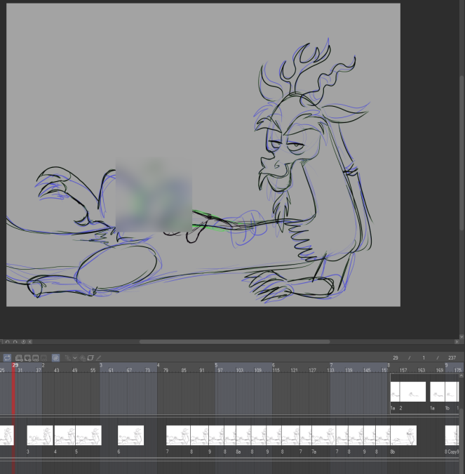465x474 pixels.
Task: Click the rotate canvas right icon
Action: tap(15, 342)
